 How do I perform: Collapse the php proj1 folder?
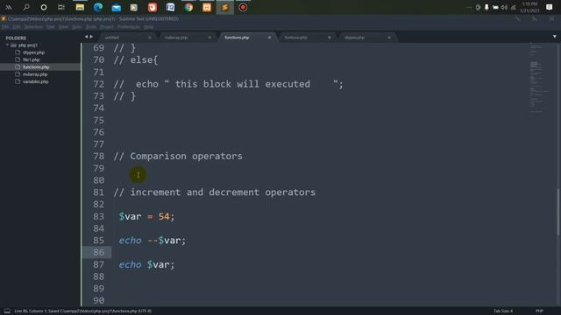[x=7, y=45]
